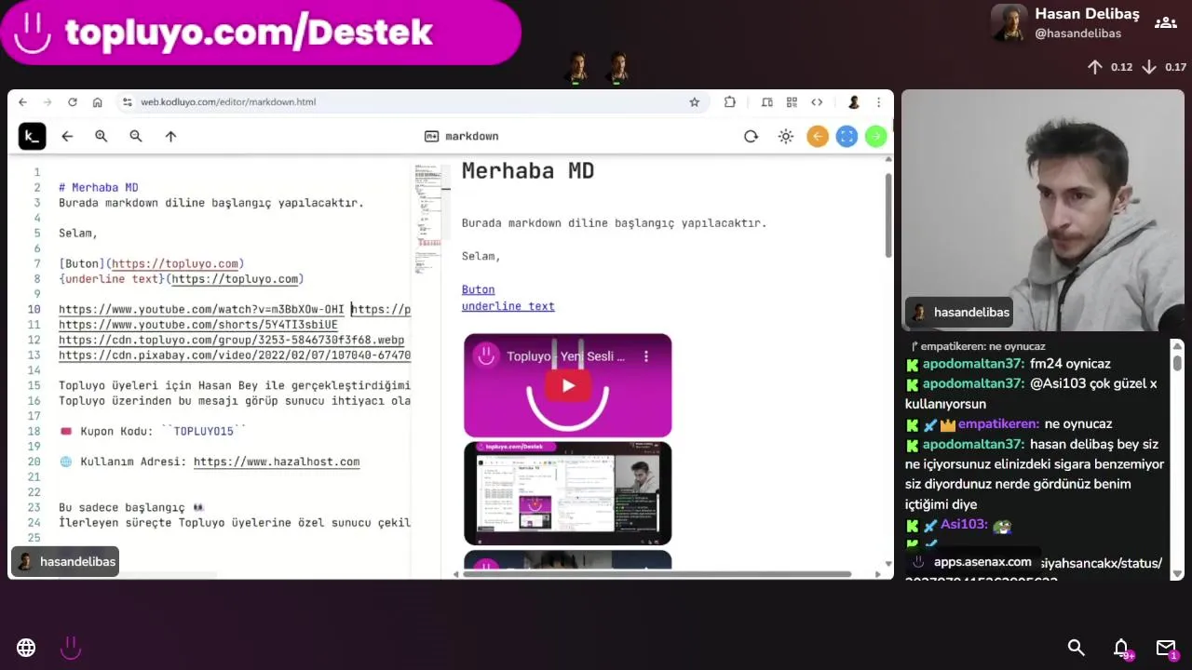Go forward in the browser
The height and width of the screenshot is (670, 1192).
pyautogui.click(x=47, y=102)
